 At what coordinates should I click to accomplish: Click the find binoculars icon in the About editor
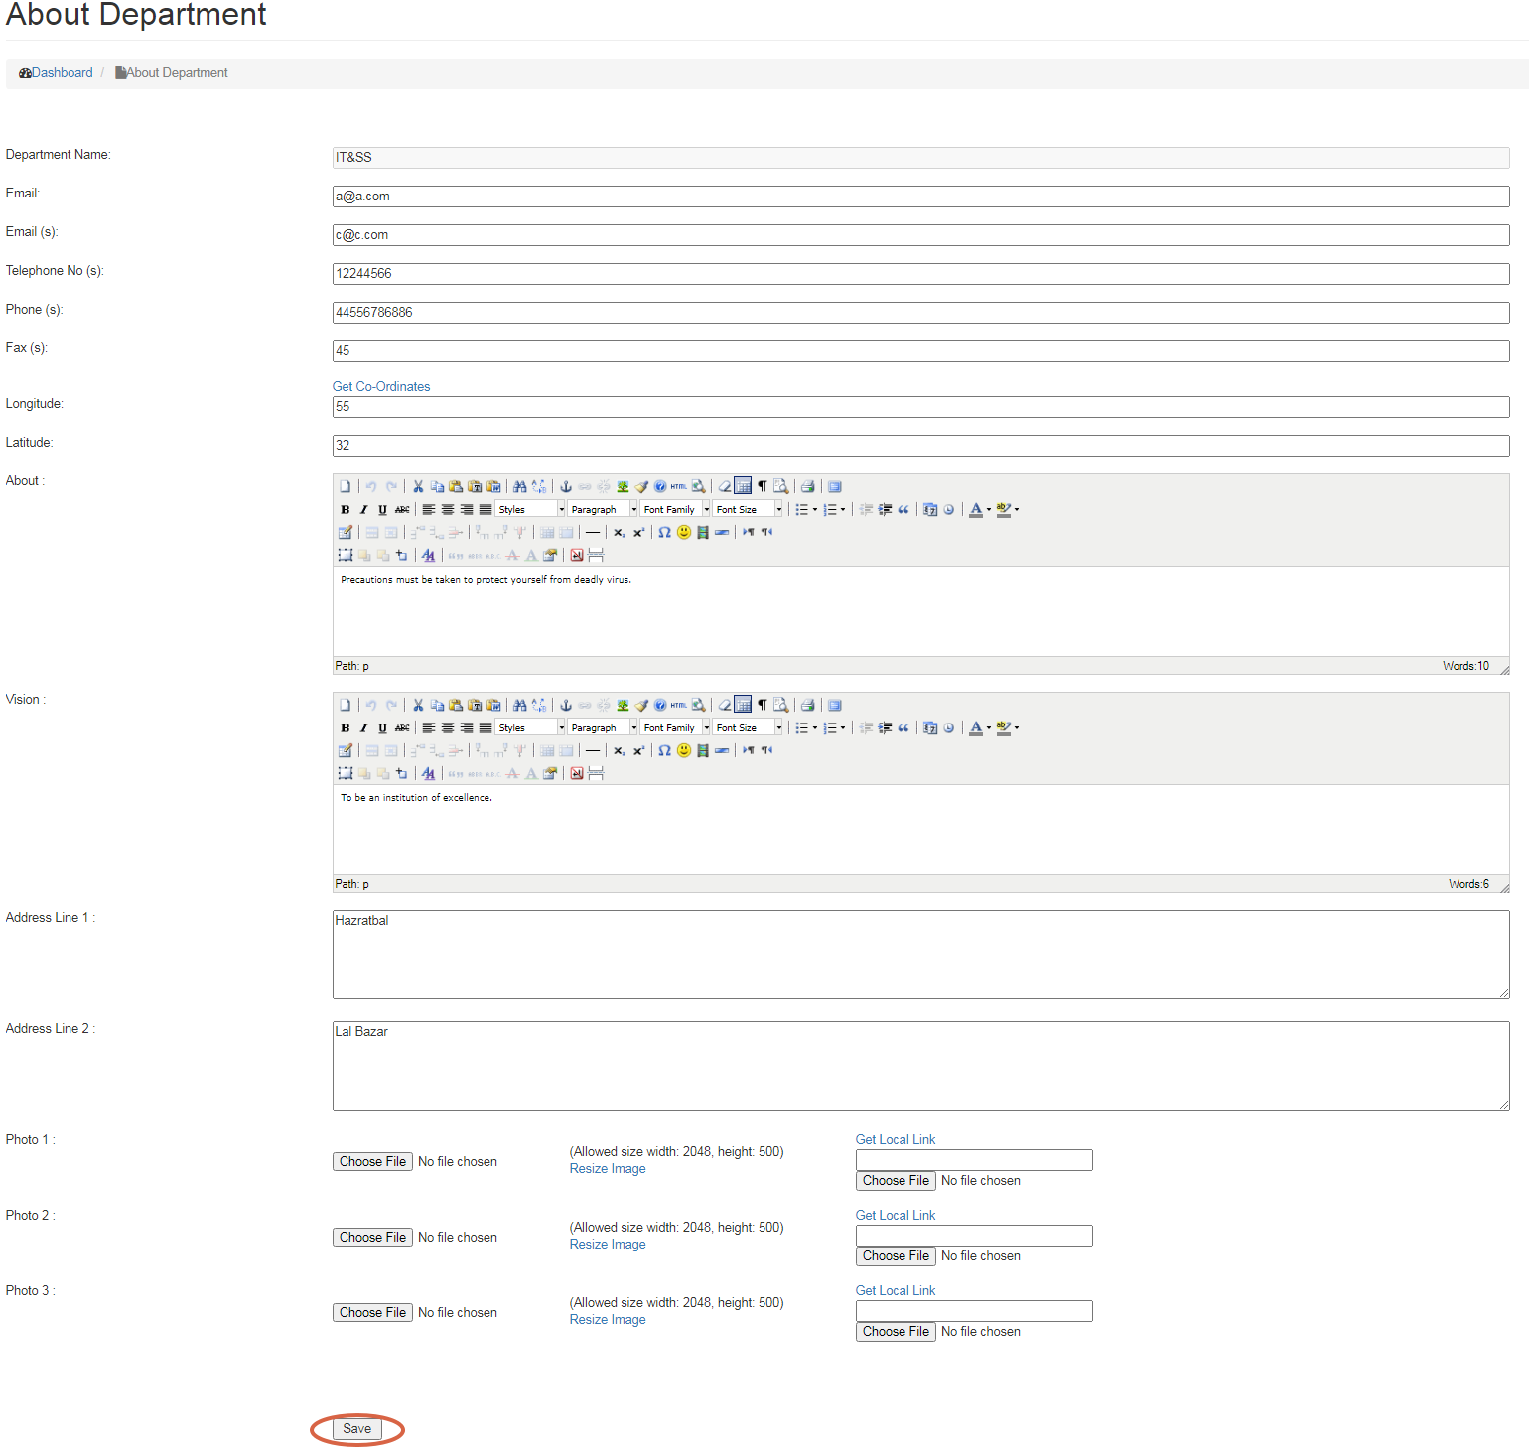click(519, 486)
